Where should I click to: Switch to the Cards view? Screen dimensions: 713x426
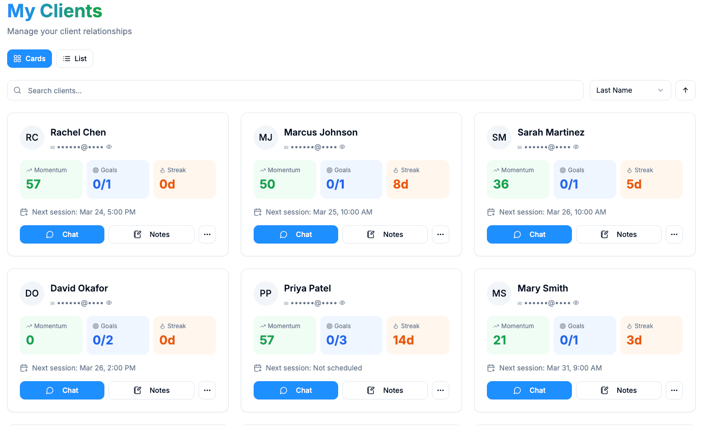[30, 59]
